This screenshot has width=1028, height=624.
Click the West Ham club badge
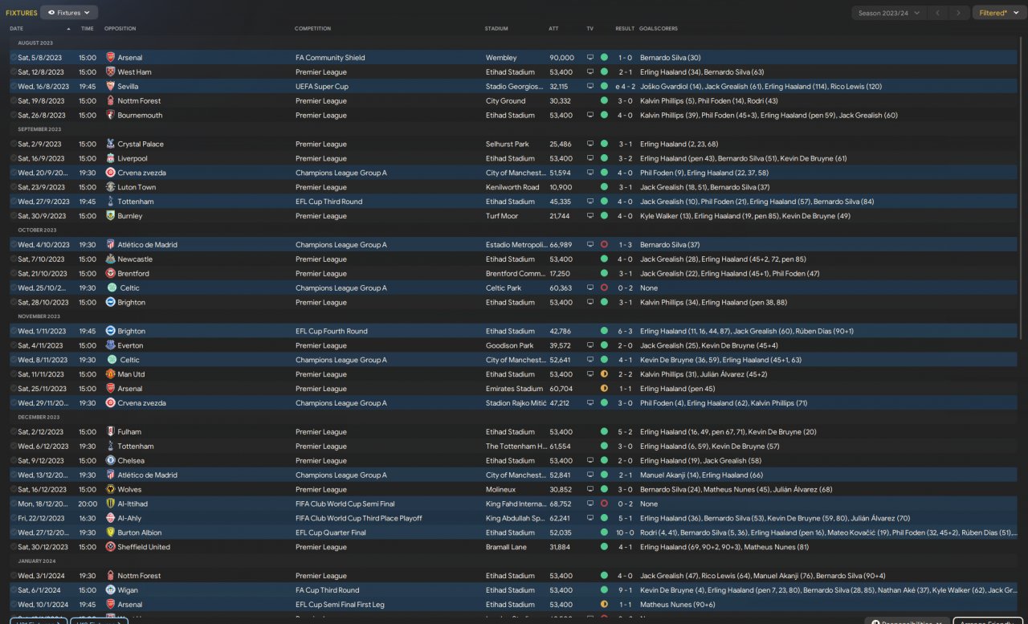(x=110, y=72)
